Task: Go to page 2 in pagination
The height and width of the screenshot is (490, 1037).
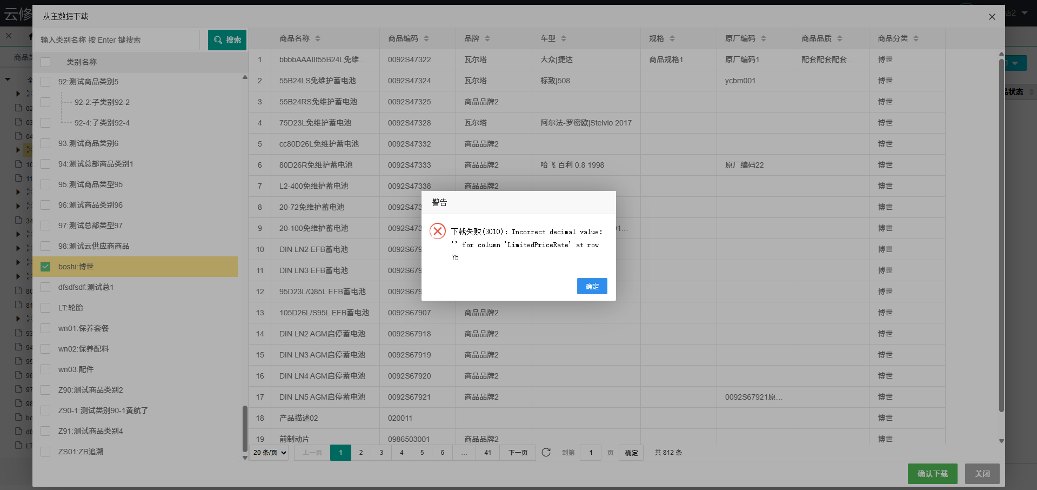Action: click(361, 453)
